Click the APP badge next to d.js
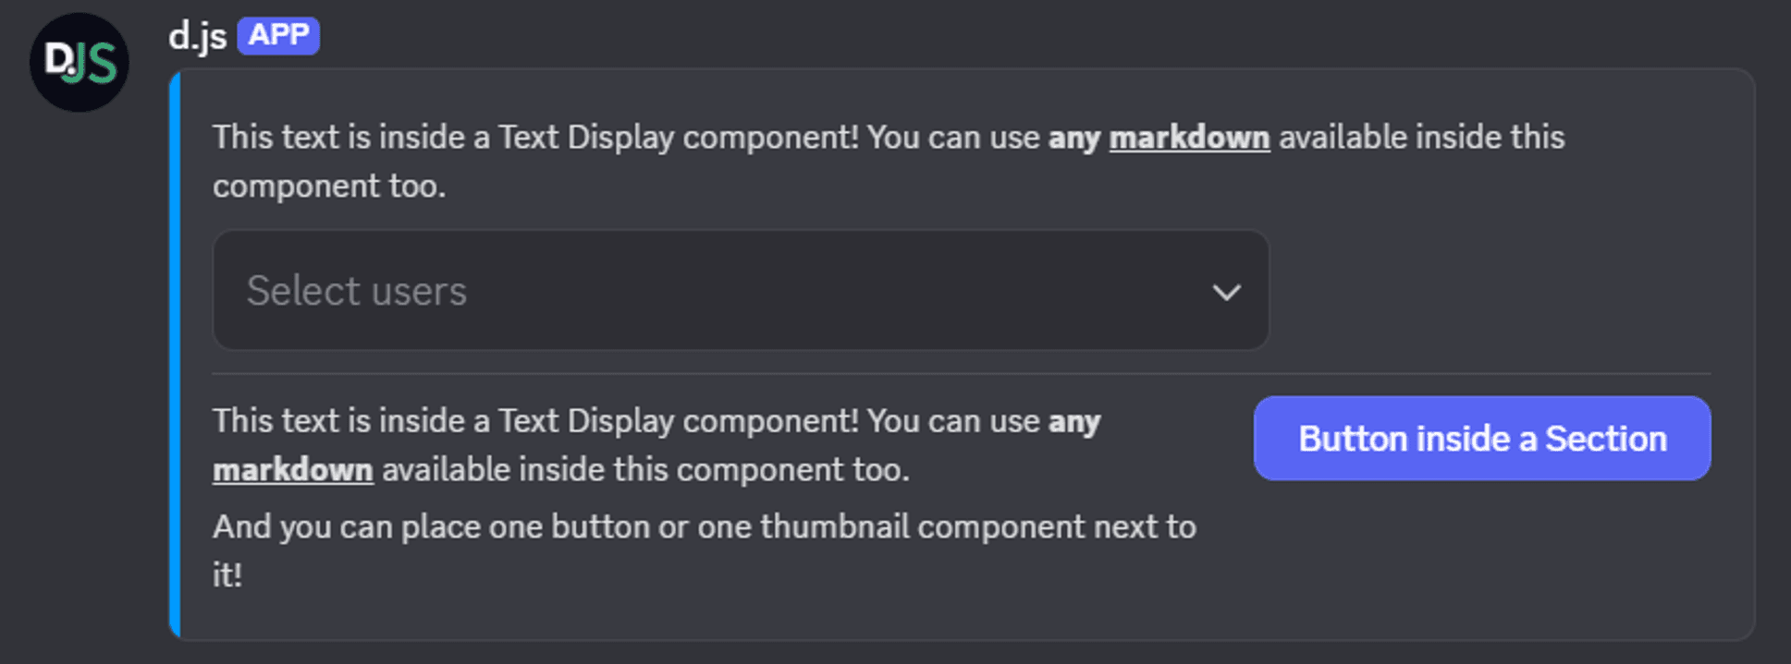 tap(279, 35)
